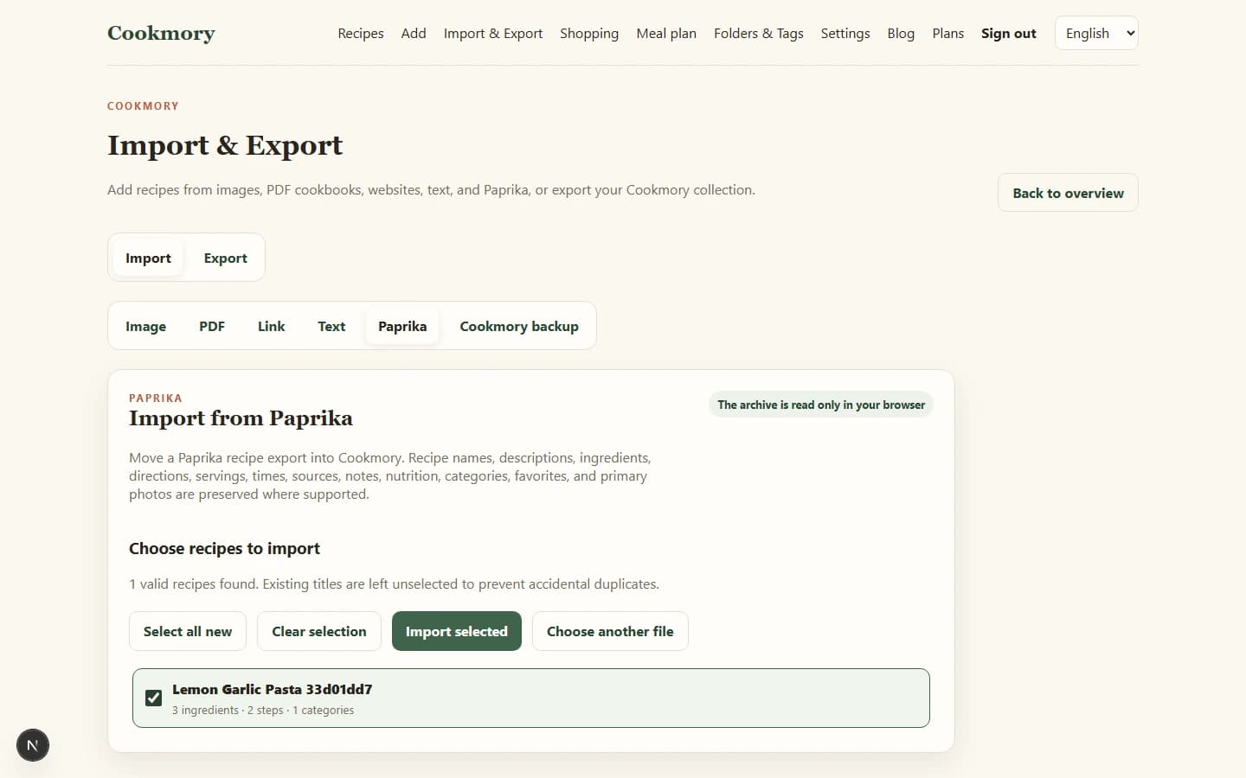Select the Paprika import tab

pos(402,326)
